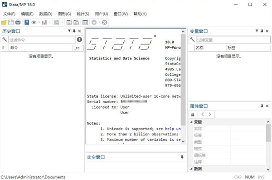This screenshot has height=180, width=272.
Task: Open dropdown arrow next to Do-file Editor
Action: 62,22
